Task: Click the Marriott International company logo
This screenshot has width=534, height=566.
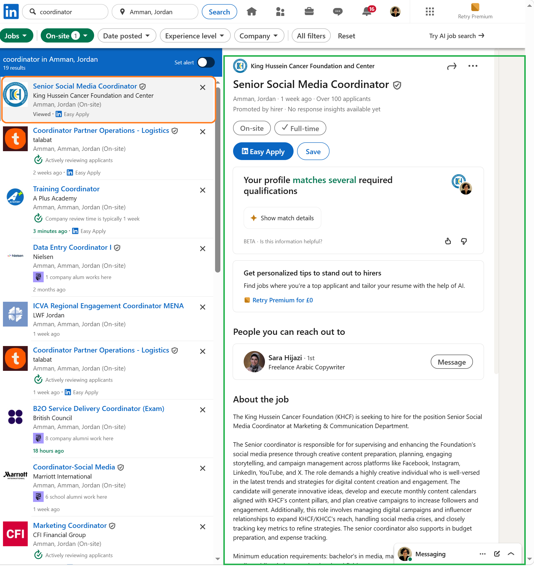Action: [x=15, y=475]
